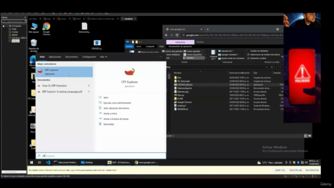Choose Ejecutar como administrador
Image resolution: width=334 pixels, height=188 pixels.
tap(117, 103)
